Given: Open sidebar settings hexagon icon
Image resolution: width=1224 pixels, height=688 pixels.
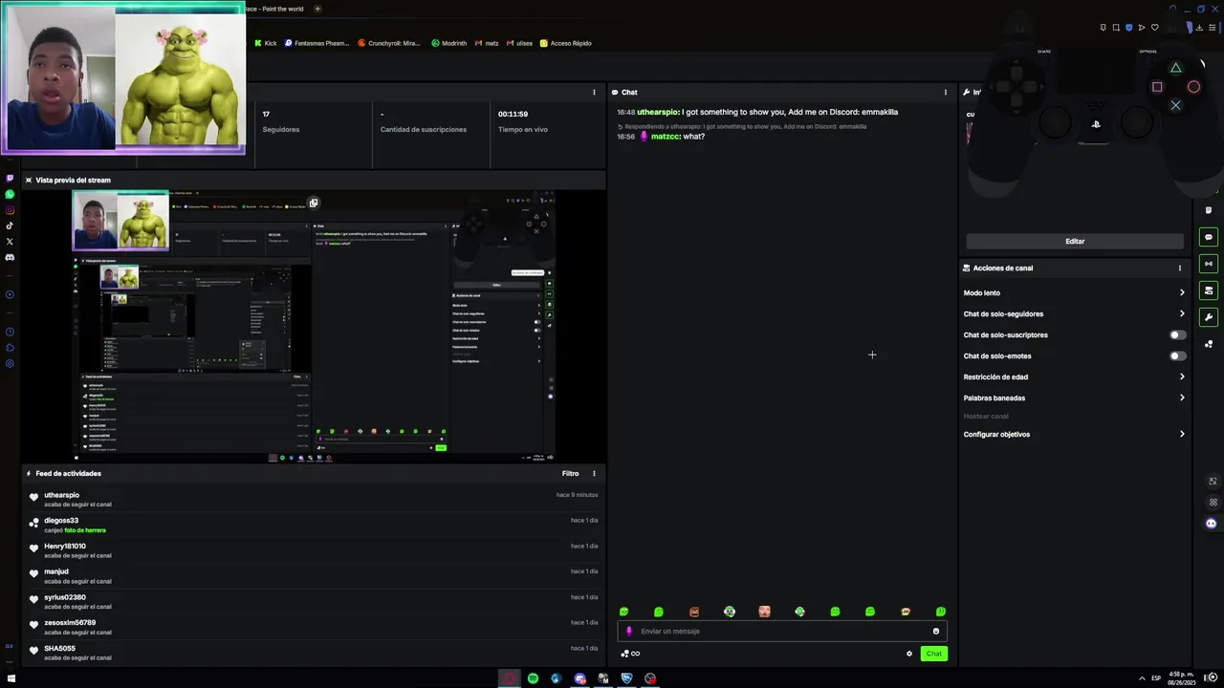Looking at the screenshot, I should 10,363.
